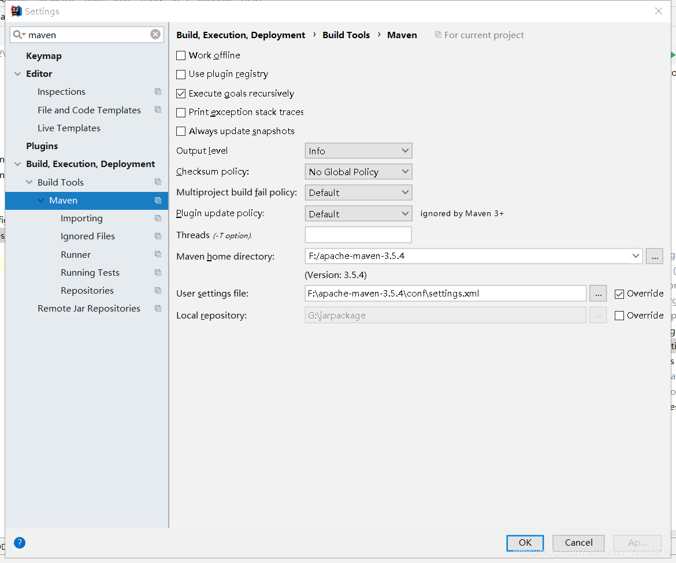This screenshot has width=676, height=563.
Task: Click the search magnifier icon
Action: point(17,35)
